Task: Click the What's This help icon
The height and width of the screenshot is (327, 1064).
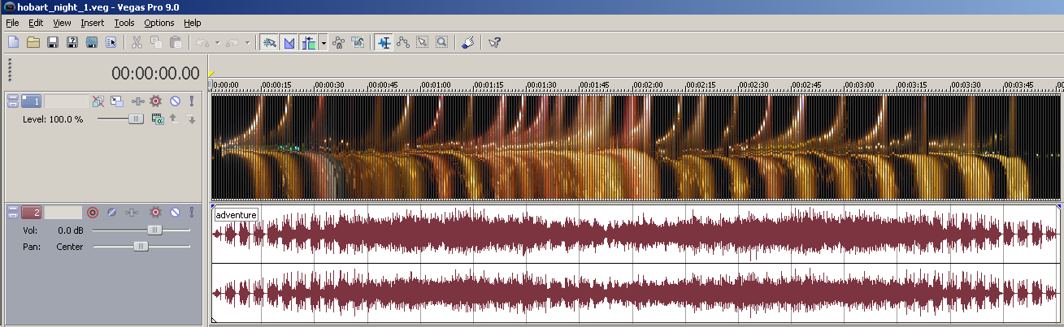Action: 495,41
